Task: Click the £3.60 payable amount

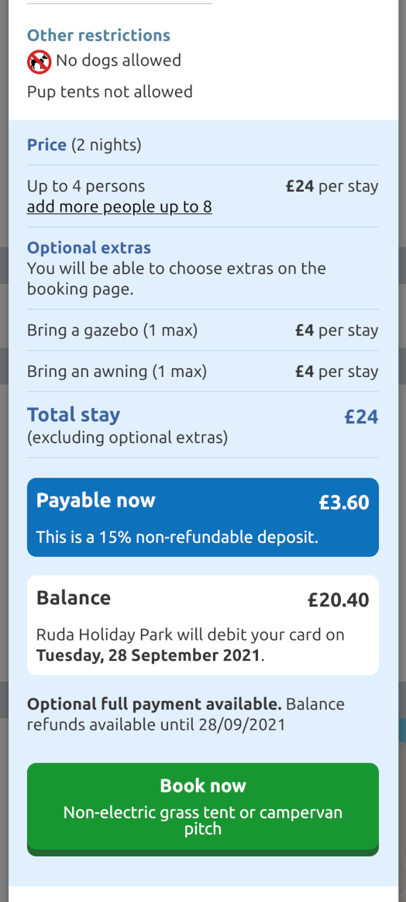Action: [344, 503]
